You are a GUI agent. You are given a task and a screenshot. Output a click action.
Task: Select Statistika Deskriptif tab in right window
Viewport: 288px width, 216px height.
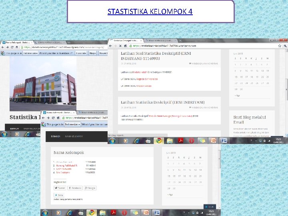pyautogui.click(x=126, y=40)
